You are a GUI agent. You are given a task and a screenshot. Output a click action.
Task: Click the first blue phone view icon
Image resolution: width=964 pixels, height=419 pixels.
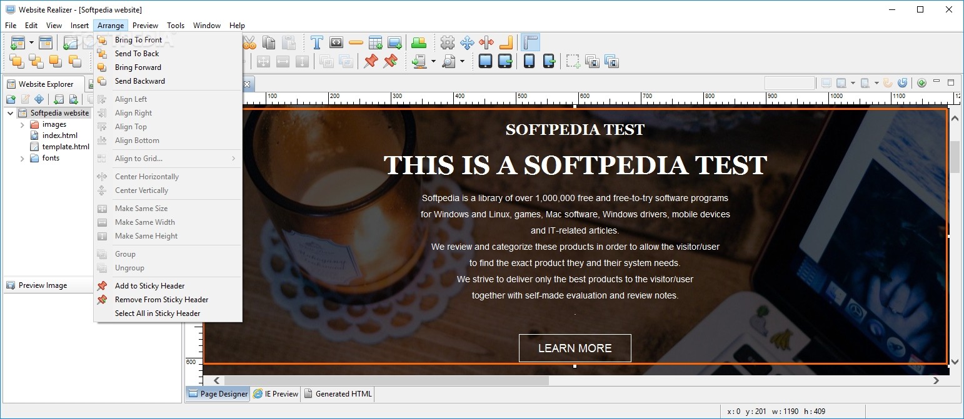tap(529, 61)
